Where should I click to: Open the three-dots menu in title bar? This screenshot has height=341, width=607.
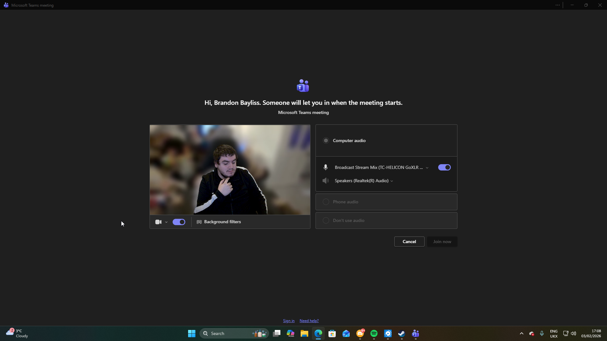point(557,5)
